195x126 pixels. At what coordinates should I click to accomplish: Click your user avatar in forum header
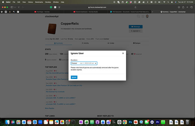[x=147, y=16]
